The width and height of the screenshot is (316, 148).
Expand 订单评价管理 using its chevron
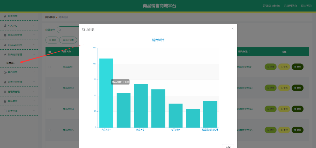pos(34,82)
